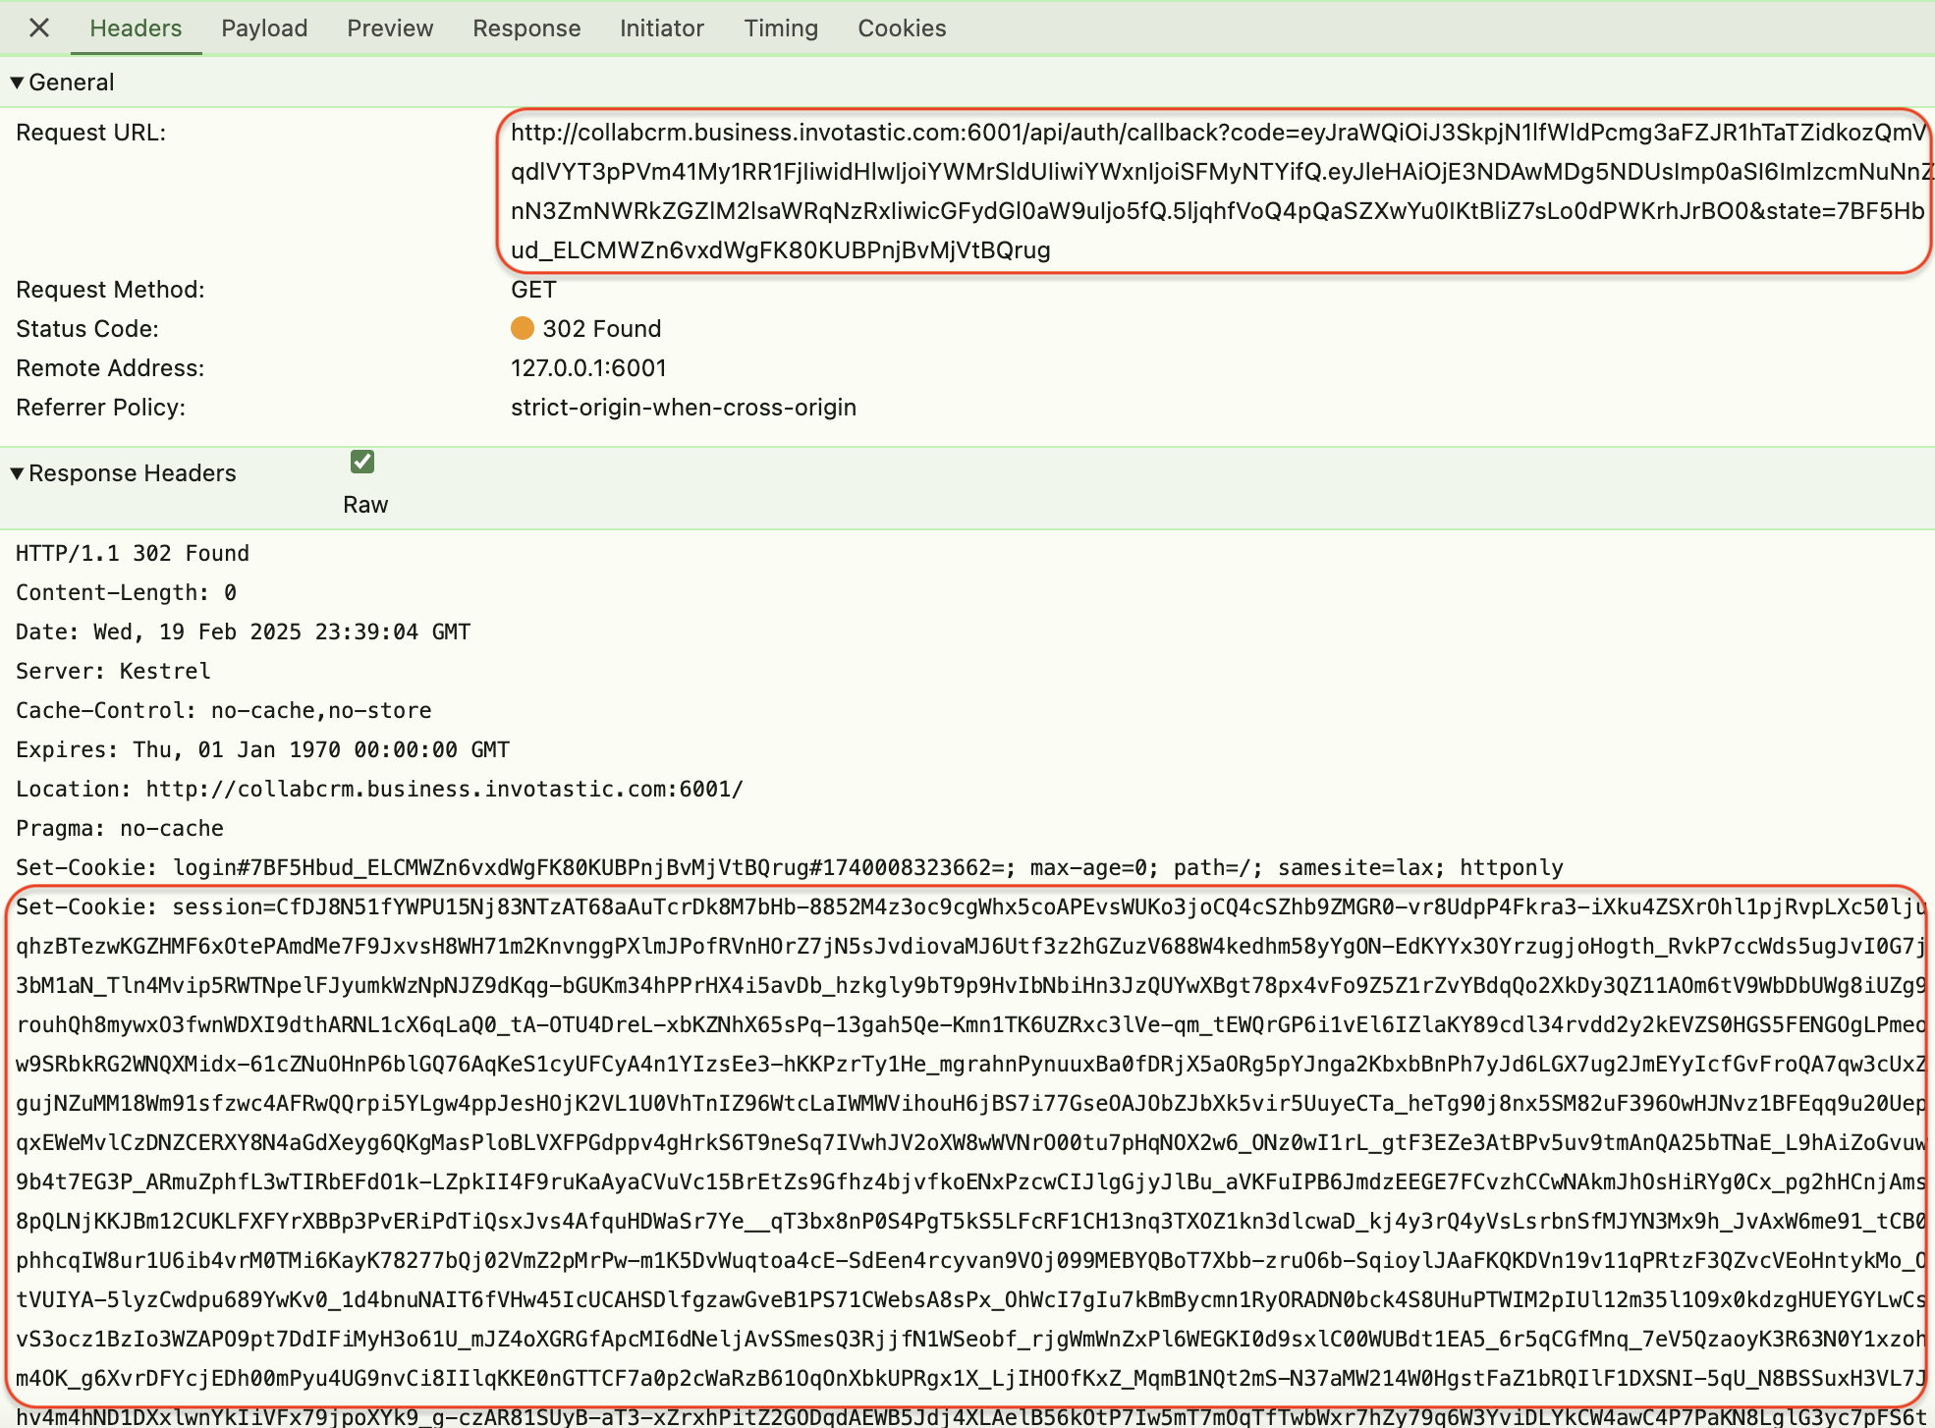Click the Server: Kestrel header line
Image resolution: width=1935 pixels, height=1428 pixels.
tap(113, 671)
